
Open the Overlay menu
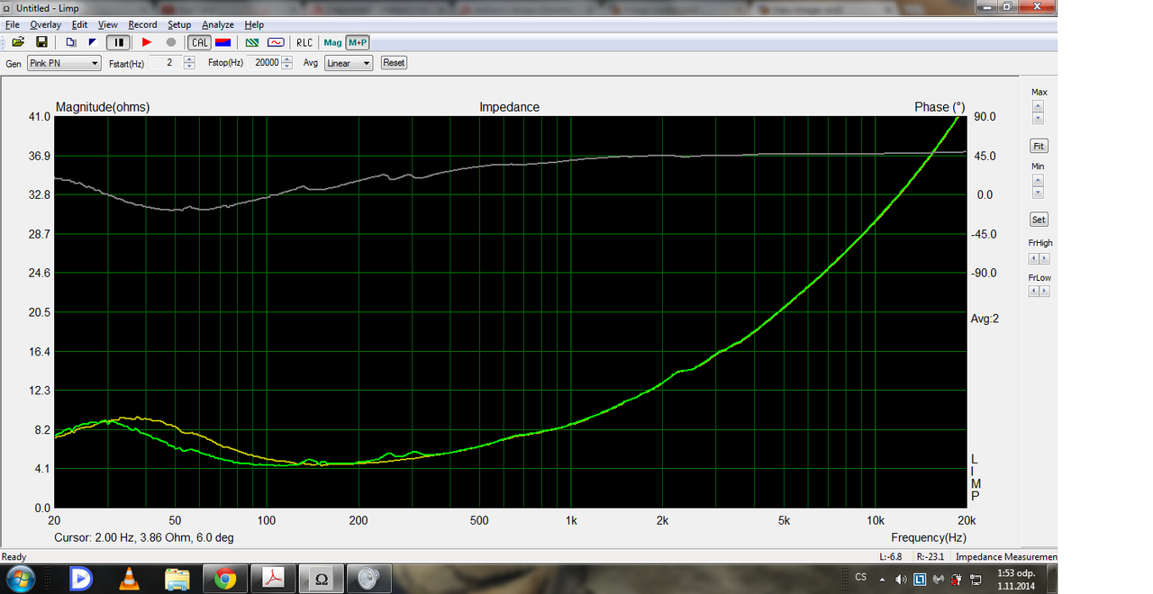click(46, 24)
